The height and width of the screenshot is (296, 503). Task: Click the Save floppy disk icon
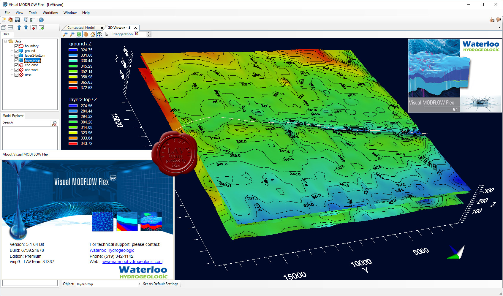pyautogui.click(x=17, y=20)
